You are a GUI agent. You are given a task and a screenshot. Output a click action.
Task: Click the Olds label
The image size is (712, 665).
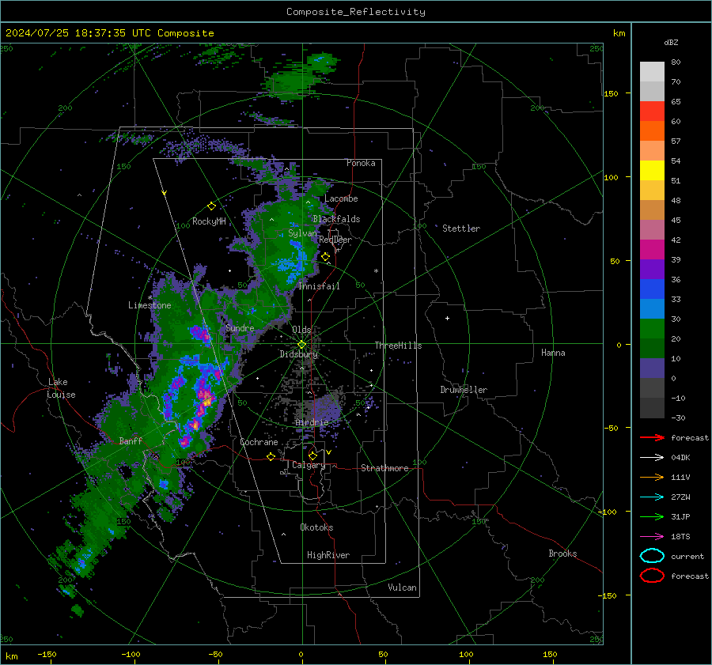pos(301,330)
